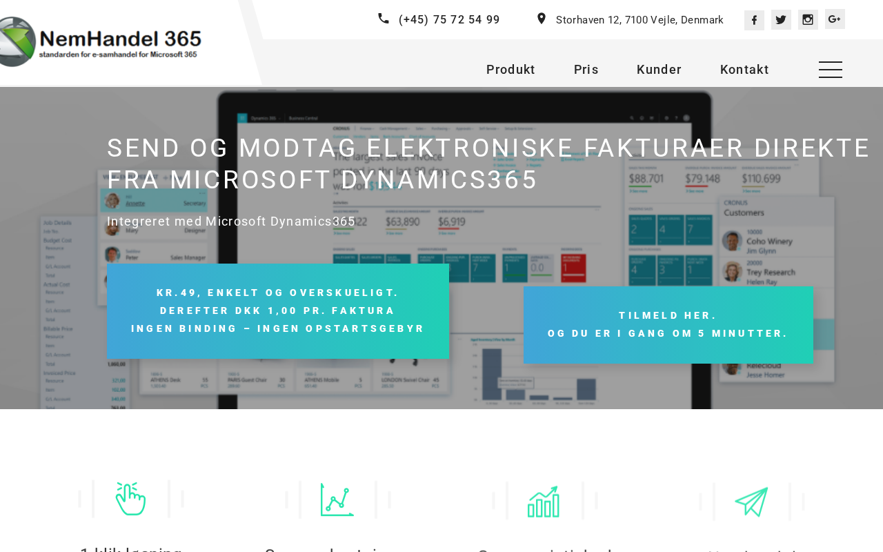Open the Instagram profile icon
The width and height of the screenshot is (883, 552).
pyautogui.click(x=808, y=19)
